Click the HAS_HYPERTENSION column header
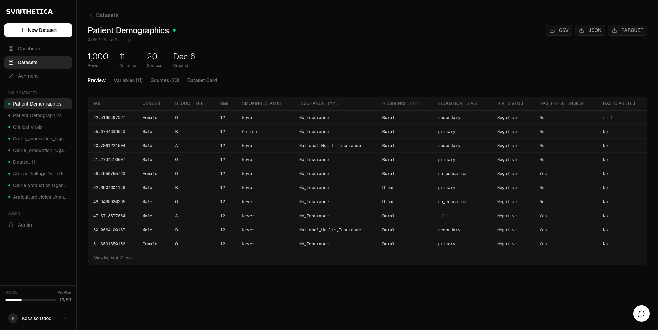This screenshot has width=658, height=330. point(561,103)
